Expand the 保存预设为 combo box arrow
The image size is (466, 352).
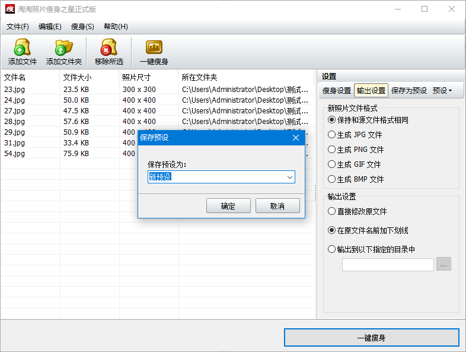point(290,177)
